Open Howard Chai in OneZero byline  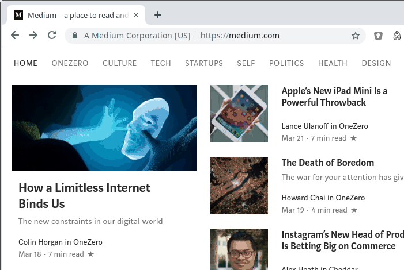point(323,198)
